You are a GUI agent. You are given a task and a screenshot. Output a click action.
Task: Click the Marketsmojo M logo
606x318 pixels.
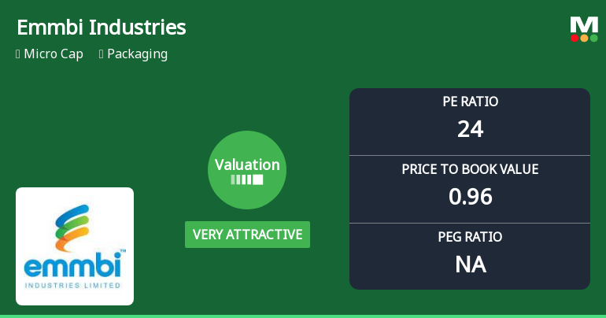584,24
